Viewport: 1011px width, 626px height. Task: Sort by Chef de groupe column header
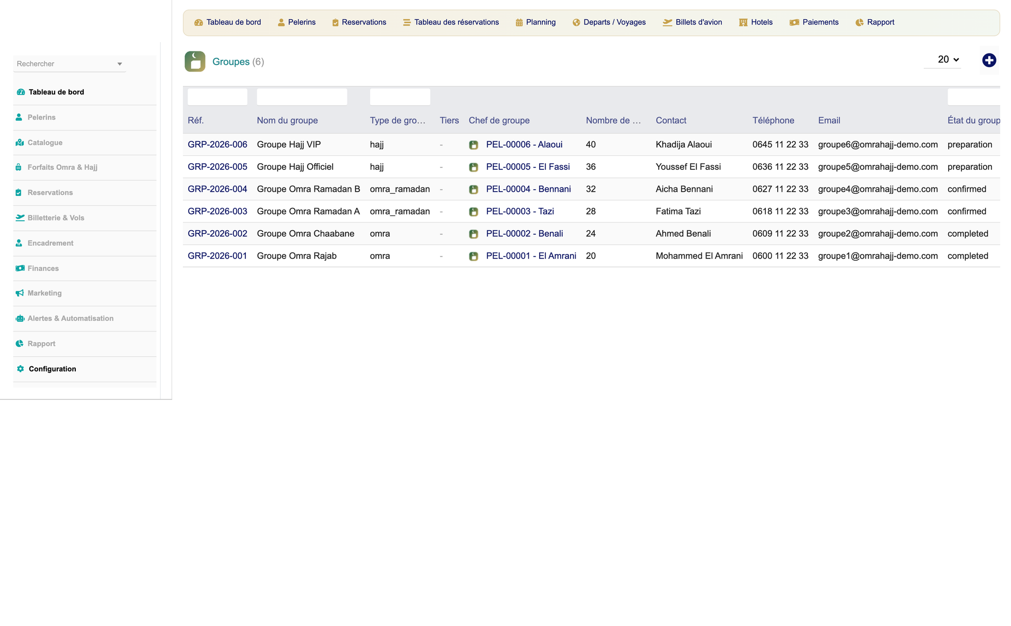coord(499,121)
